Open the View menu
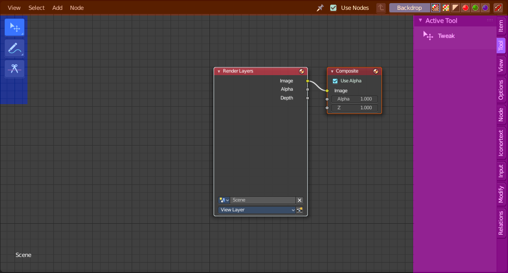 point(14,8)
